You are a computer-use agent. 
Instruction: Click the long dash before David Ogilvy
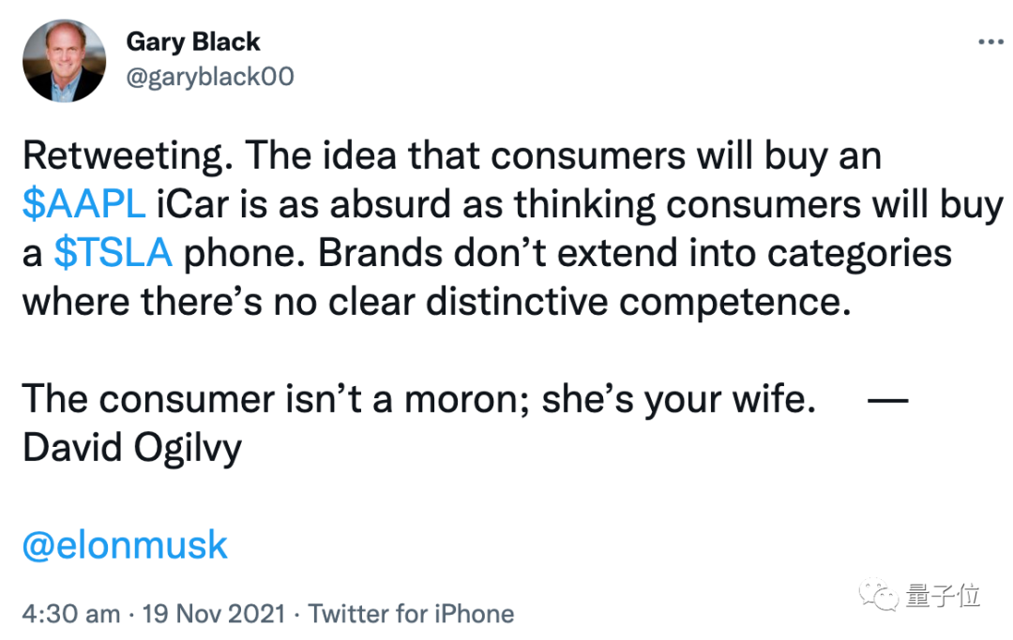(887, 398)
